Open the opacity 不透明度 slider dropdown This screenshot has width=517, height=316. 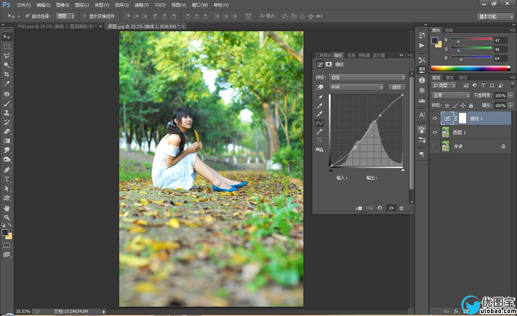point(511,96)
